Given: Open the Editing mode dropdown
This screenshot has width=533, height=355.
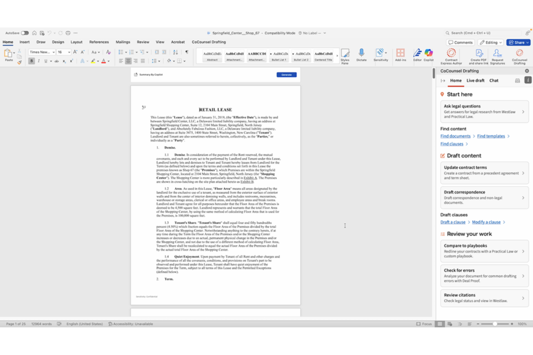Looking at the screenshot, I should (x=491, y=42).
